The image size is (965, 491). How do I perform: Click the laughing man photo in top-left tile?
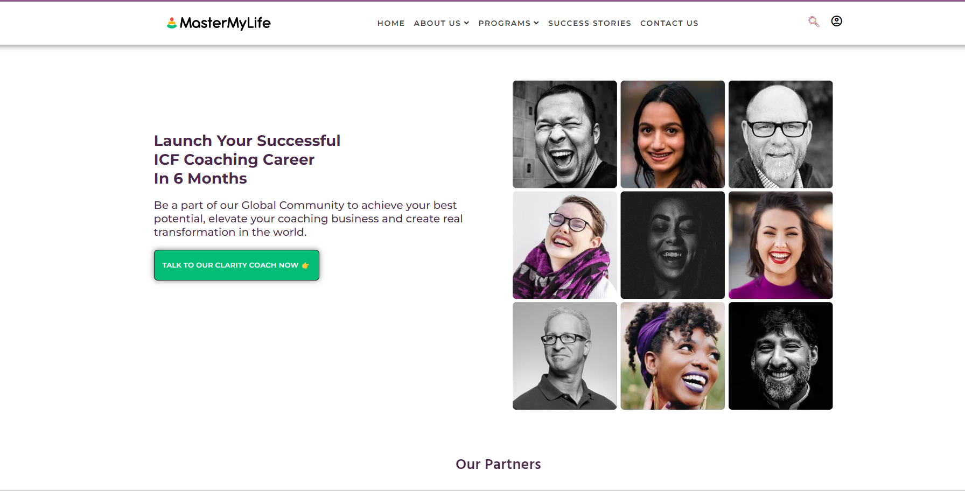point(564,134)
